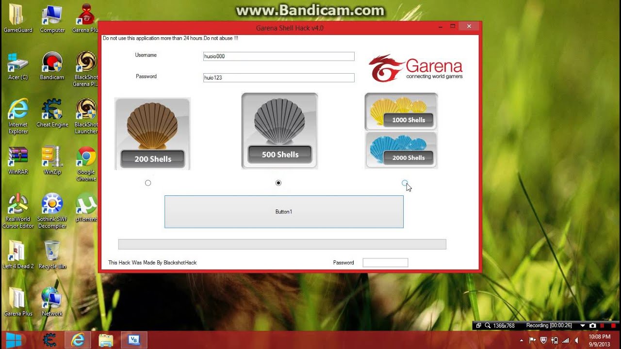Viewport: 621px width, 349px height.
Task: Click the Garena Shell Hack v4.0 title bar
Action: [x=290, y=28]
